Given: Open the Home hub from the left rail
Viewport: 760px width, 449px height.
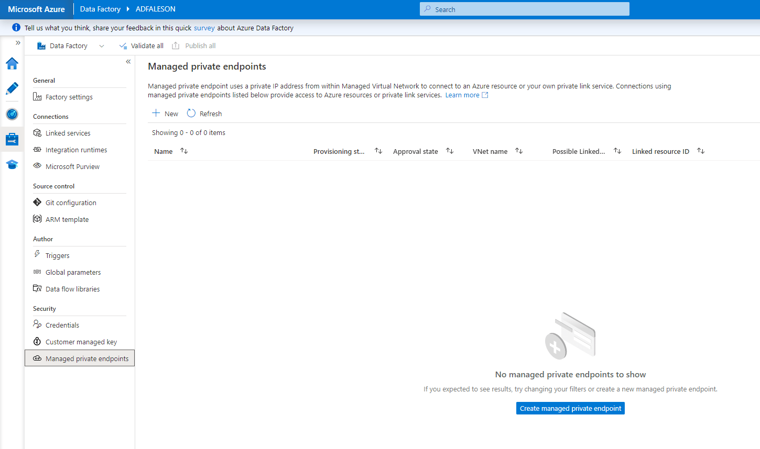Looking at the screenshot, I should [12, 63].
